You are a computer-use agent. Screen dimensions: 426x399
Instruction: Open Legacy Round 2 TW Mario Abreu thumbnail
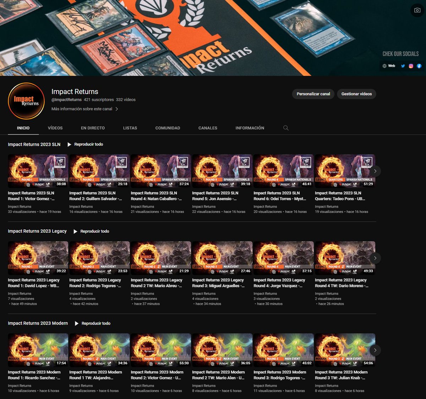click(x=161, y=258)
